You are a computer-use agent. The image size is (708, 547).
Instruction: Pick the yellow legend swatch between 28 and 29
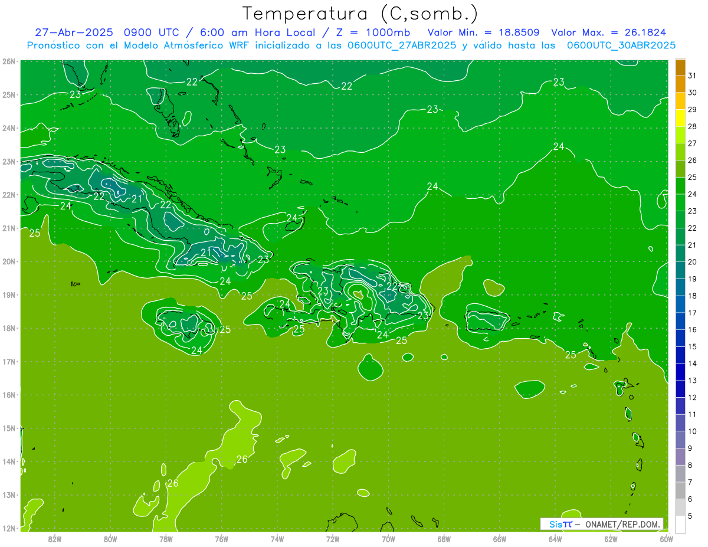tap(680, 118)
